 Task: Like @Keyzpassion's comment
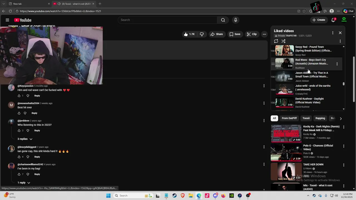click(x=19, y=96)
